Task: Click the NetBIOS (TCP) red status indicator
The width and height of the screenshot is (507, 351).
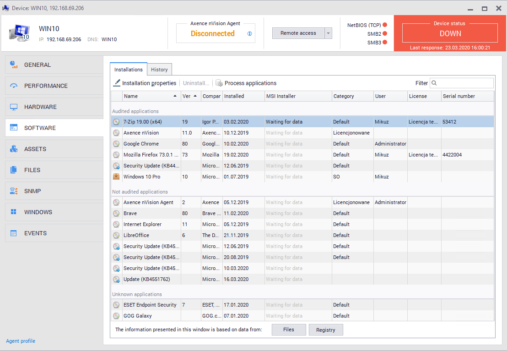Action: point(385,25)
